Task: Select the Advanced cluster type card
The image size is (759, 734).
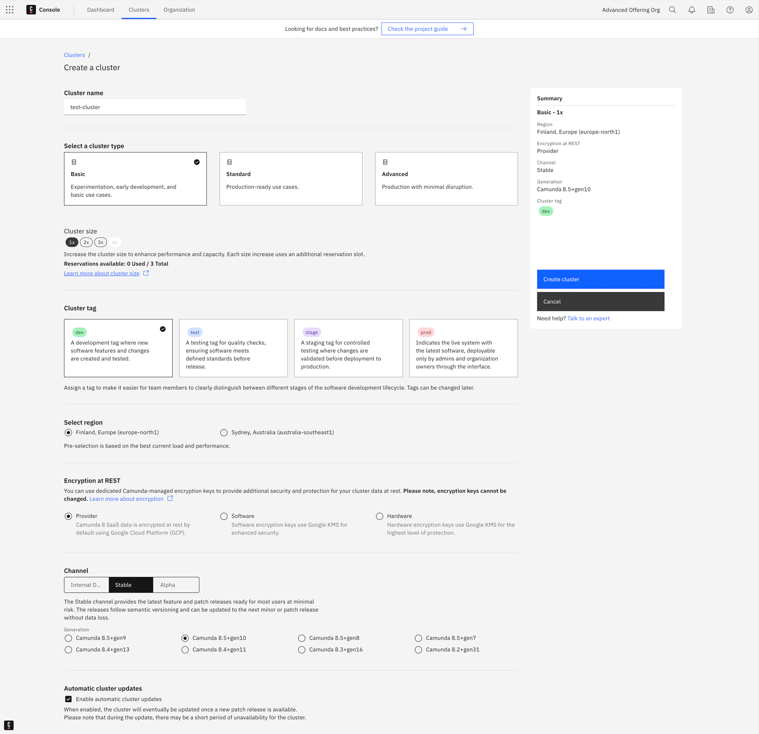Action: [x=446, y=179]
